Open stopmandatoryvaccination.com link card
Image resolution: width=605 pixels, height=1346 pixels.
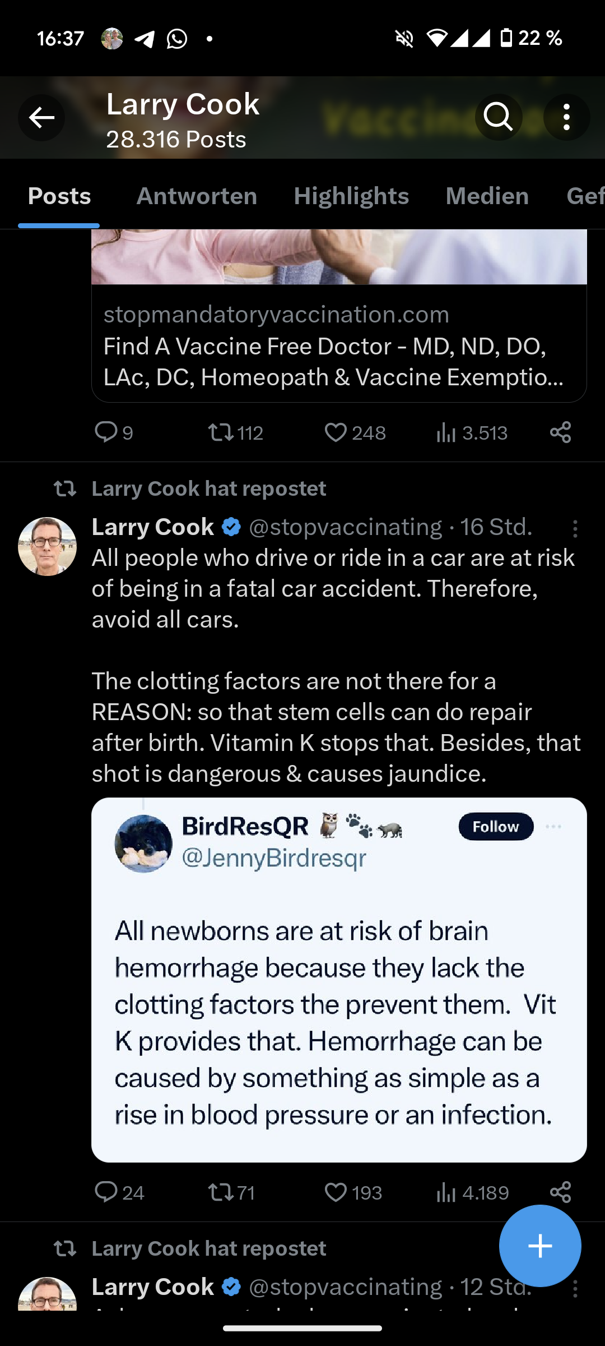point(339,345)
